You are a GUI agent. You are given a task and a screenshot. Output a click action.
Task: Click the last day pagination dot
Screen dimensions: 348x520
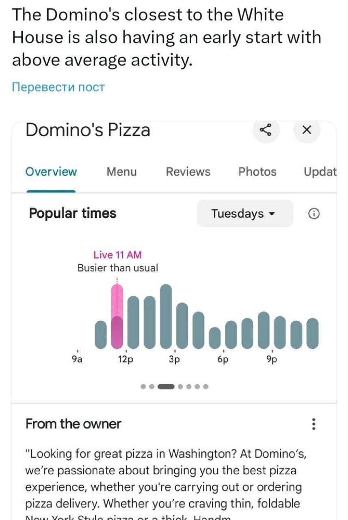pos(206,386)
